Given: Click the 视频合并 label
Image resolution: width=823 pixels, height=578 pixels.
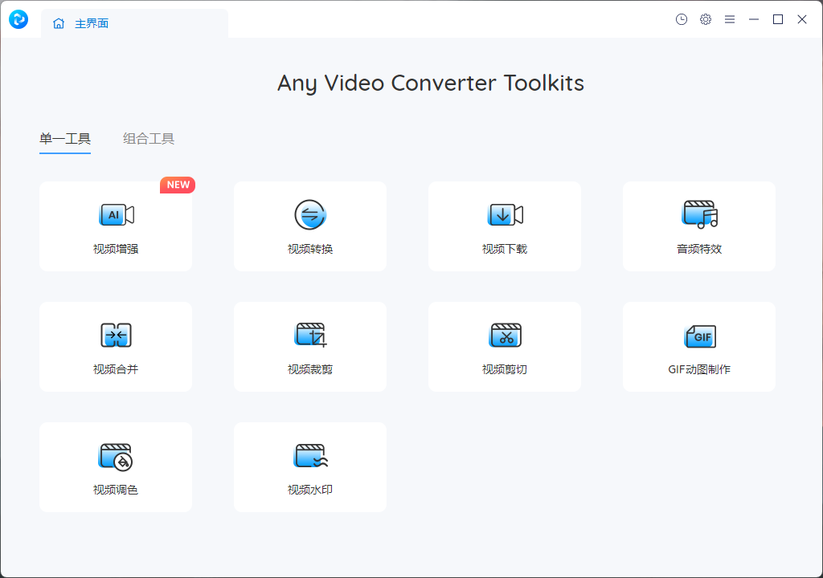Looking at the screenshot, I should tap(116, 369).
